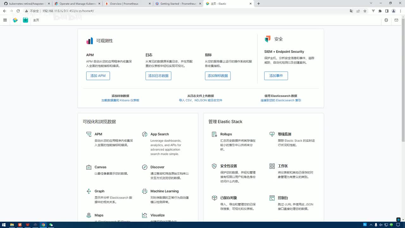Click the security settings shield icon
Screen dimensions: 405x228
click(x=214, y=166)
